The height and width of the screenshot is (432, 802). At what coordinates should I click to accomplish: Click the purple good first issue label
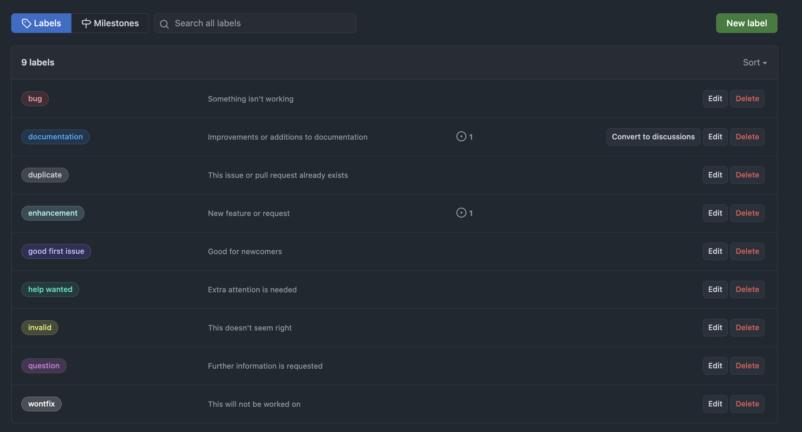[56, 251]
